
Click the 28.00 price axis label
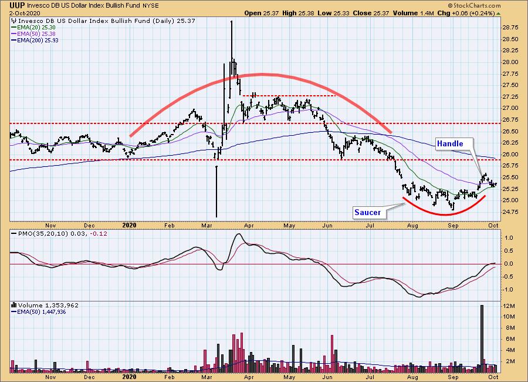(510, 62)
